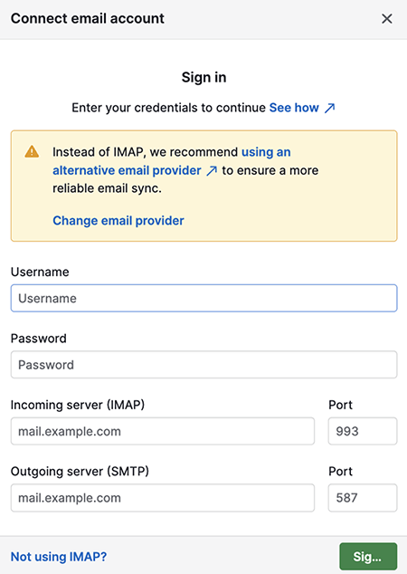407x574 pixels.
Task: Click the Password label above the field
Action: click(38, 339)
